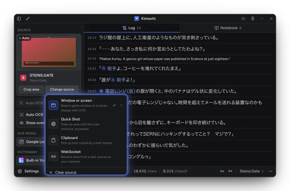Viewport: 290px width, 191px height.
Task: Click the Change source button
Action: [62, 89]
